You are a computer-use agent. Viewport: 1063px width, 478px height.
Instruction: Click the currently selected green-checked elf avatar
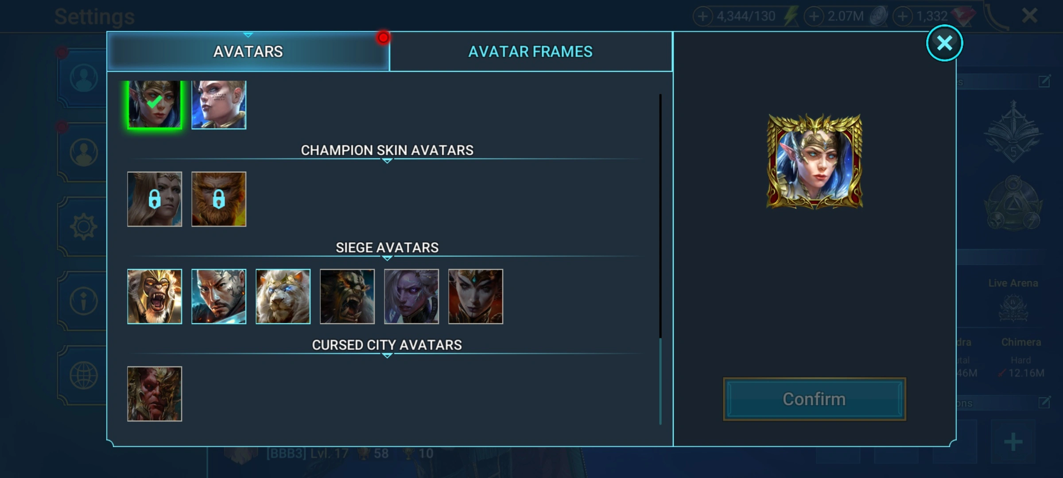tap(155, 105)
